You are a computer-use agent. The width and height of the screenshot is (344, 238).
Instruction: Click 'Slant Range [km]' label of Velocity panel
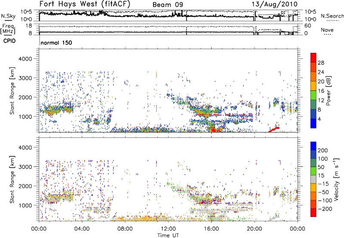click(12, 179)
